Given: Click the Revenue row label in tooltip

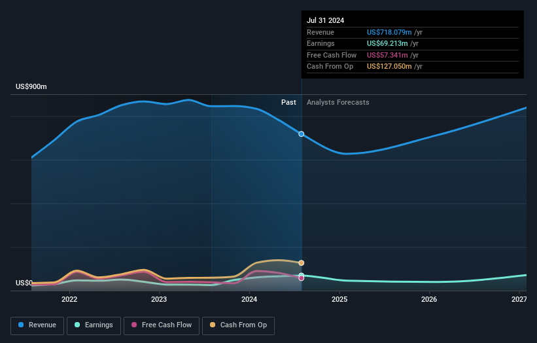Looking at the screenshot, I should tap(320, 32).
